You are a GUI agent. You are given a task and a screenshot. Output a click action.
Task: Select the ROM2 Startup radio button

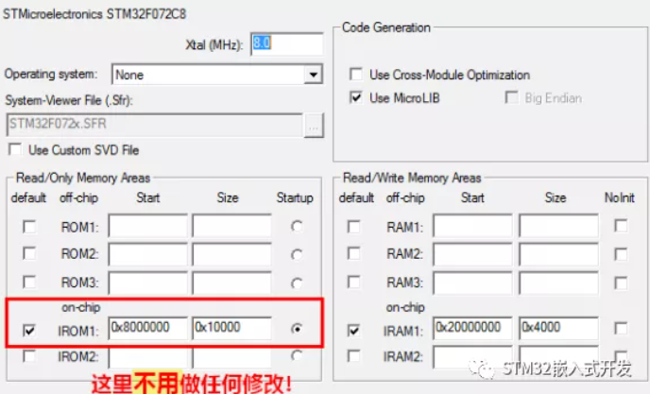click(x=297, y=254)
